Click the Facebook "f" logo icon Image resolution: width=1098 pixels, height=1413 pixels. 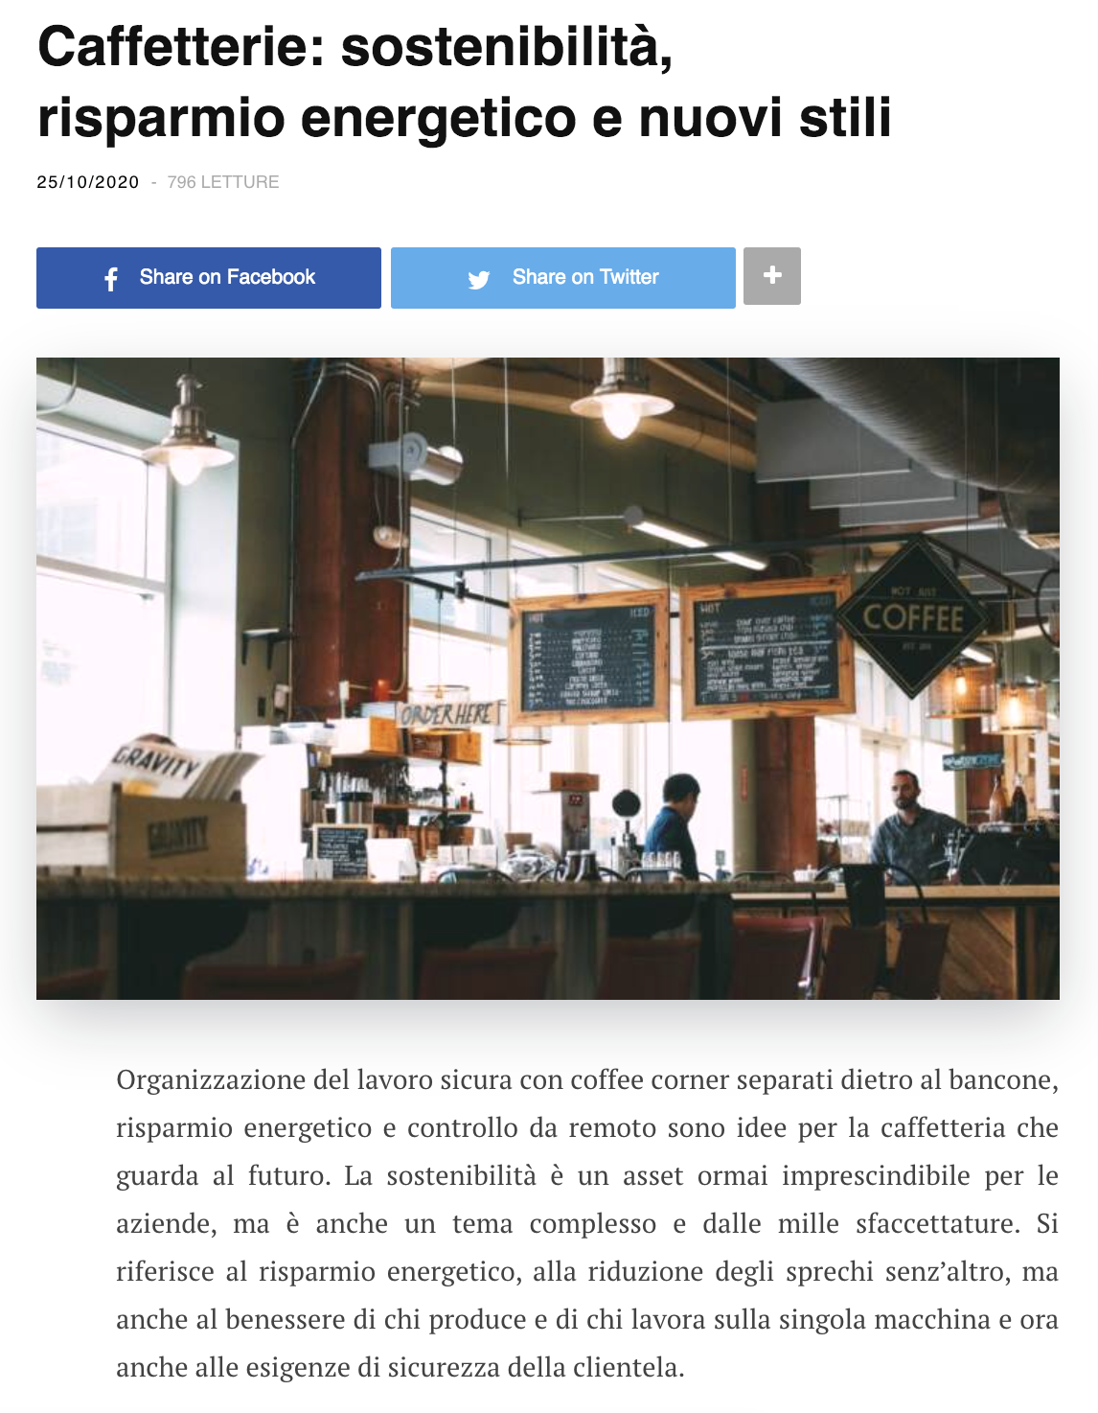point(111,279)
